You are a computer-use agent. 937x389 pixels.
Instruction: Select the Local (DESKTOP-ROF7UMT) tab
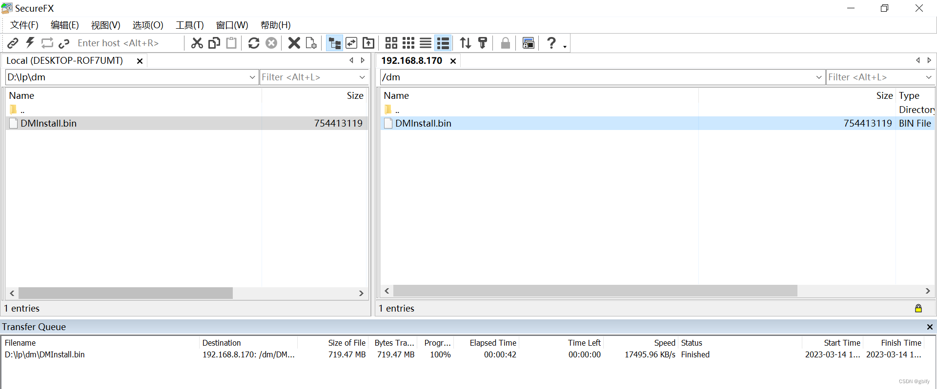click(64, 60)
